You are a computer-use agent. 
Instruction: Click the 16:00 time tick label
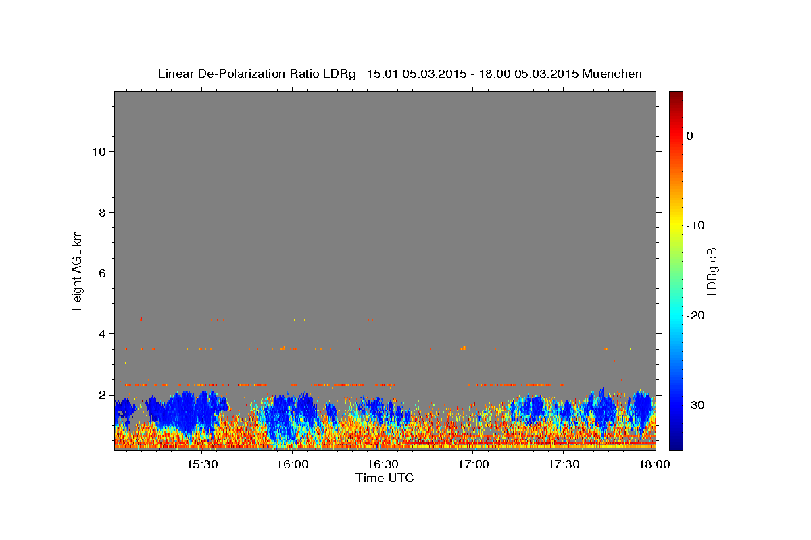tap(292, 465)
